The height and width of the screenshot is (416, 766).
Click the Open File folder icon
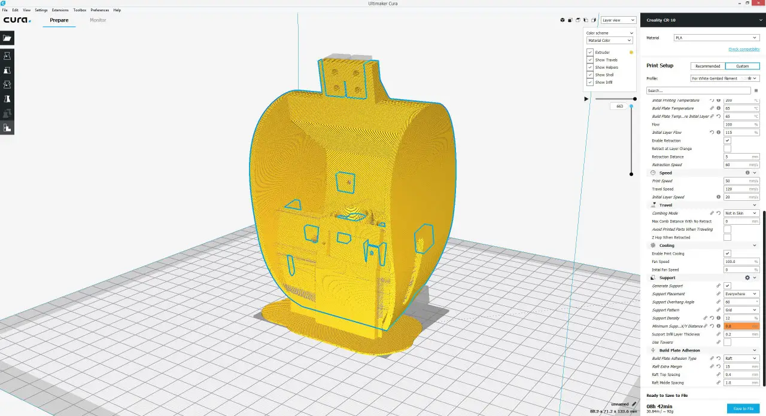pos(7,38)
